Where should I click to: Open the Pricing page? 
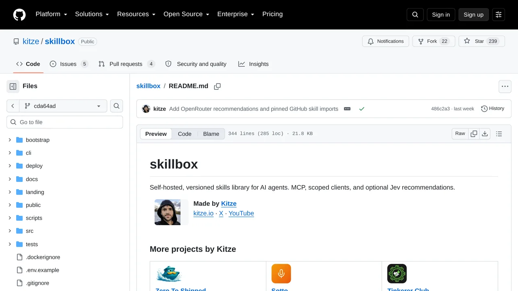pyautogui.click(x=272, y=14)
